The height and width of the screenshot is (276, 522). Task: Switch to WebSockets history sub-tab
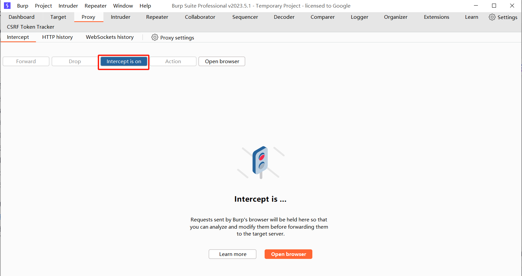(x=110, y=37)
